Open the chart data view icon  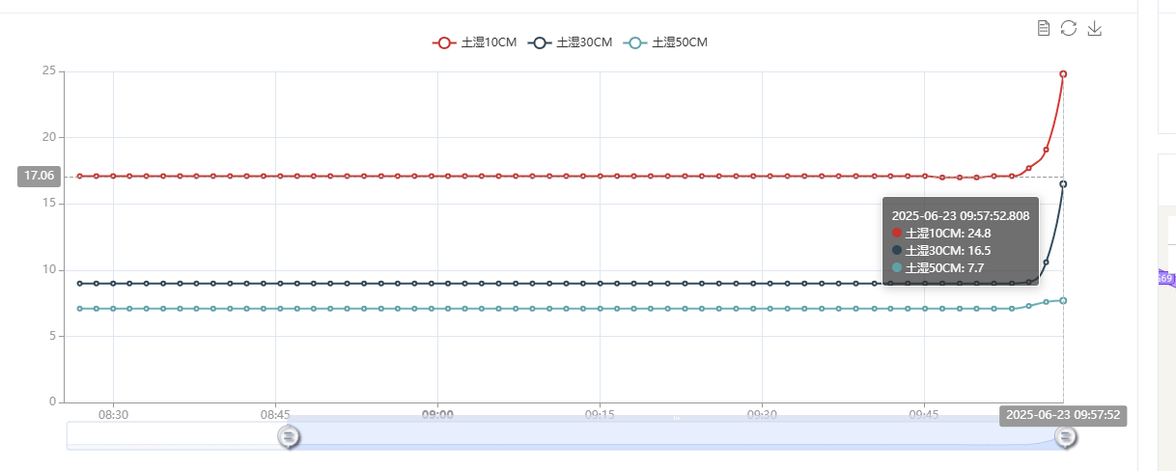point(1043,28)
